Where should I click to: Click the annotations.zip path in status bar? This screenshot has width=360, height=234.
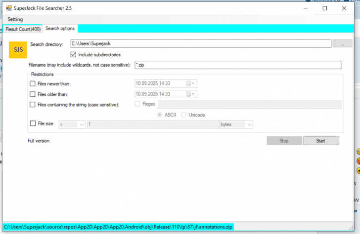pyautogui.click(x=118, y=227)
